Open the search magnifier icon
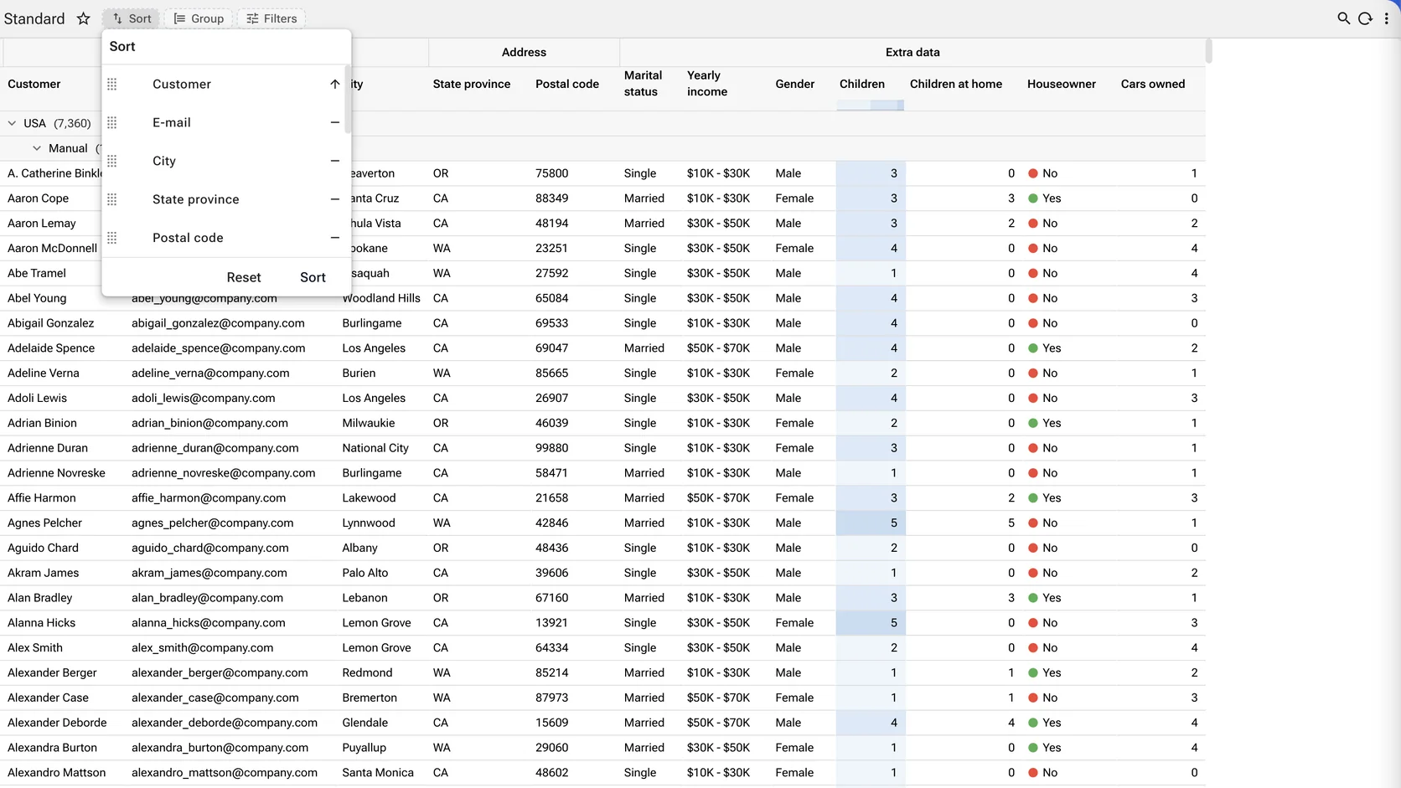 1343,18
